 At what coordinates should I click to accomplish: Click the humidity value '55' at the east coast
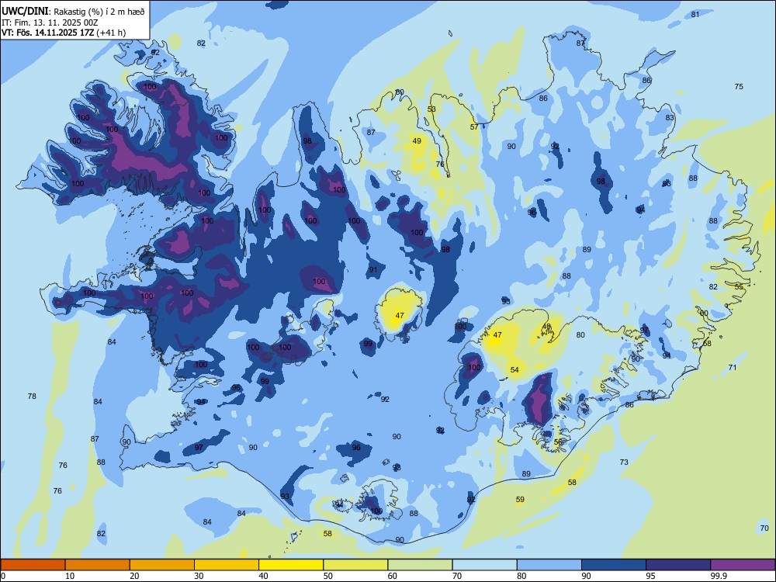click(739, 286)
